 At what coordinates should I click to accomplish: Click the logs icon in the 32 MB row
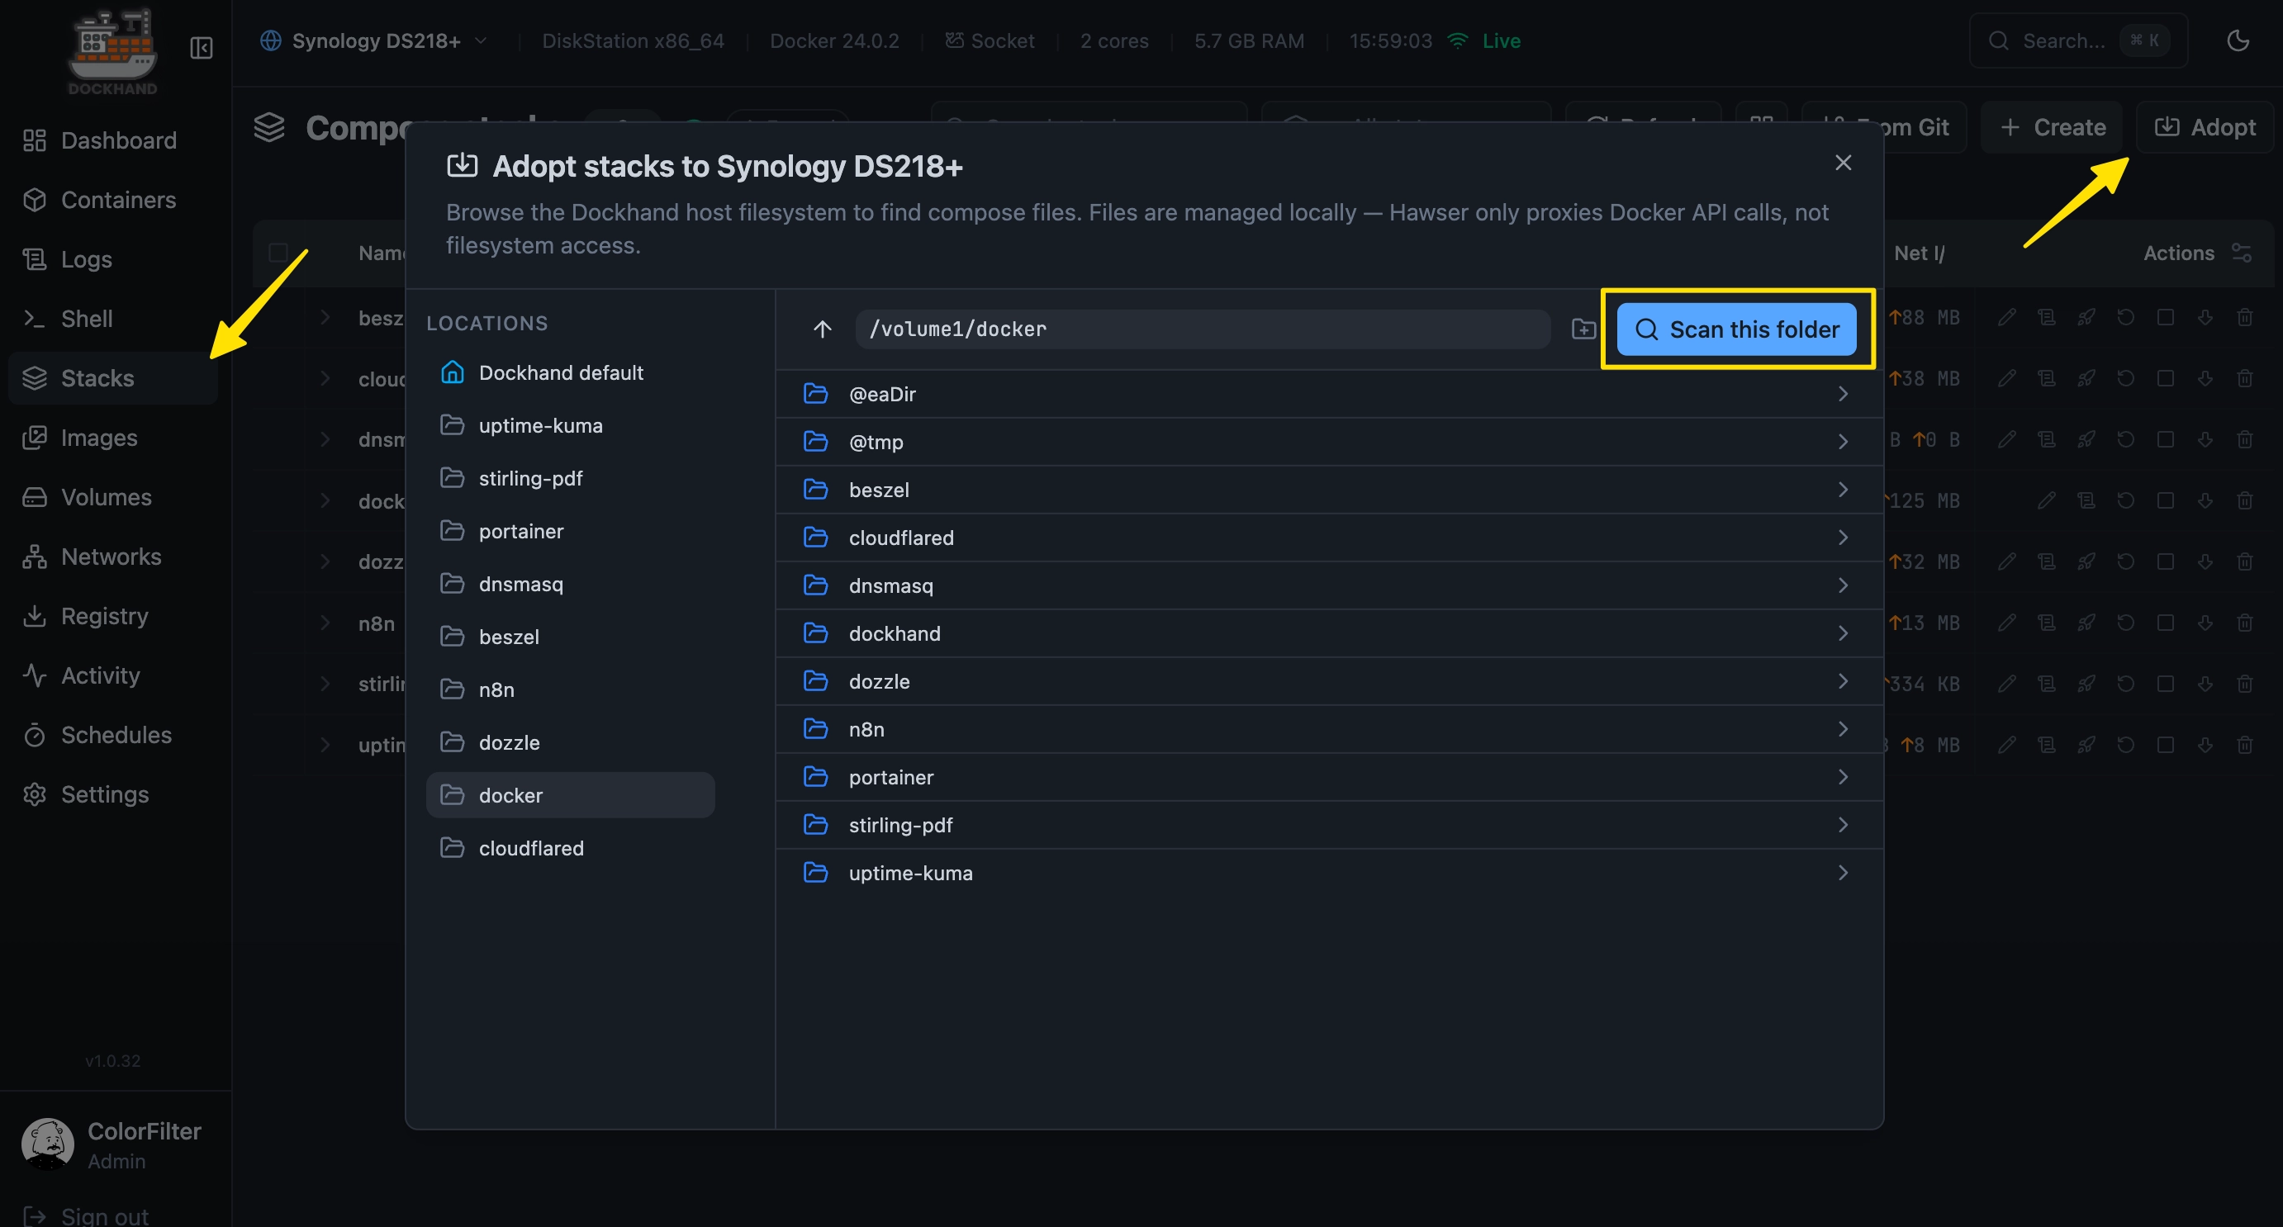tap(2047, 561)
